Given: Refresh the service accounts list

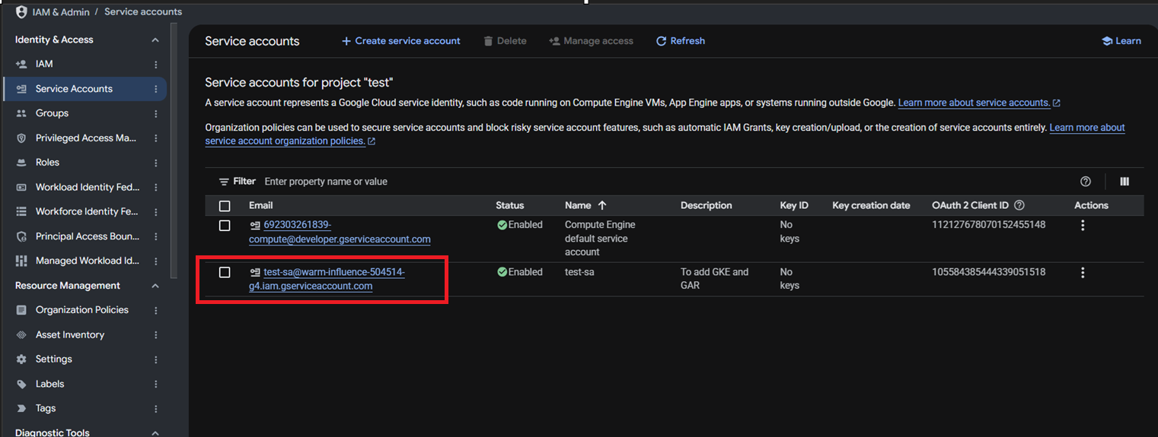Looking at the screenshot, I should click(x=681, y=41).
